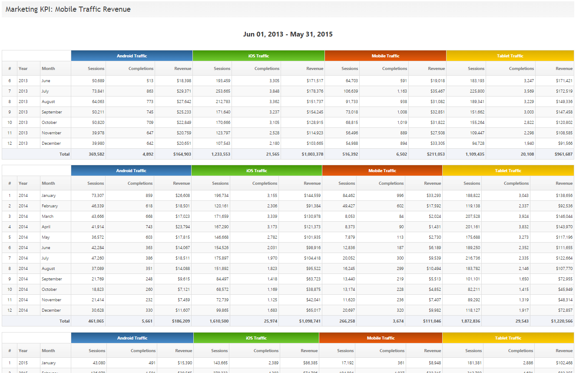
Task: Click the Jun 01, 2013 - May 31, 2015 heading
Action: tap(288, 34)
